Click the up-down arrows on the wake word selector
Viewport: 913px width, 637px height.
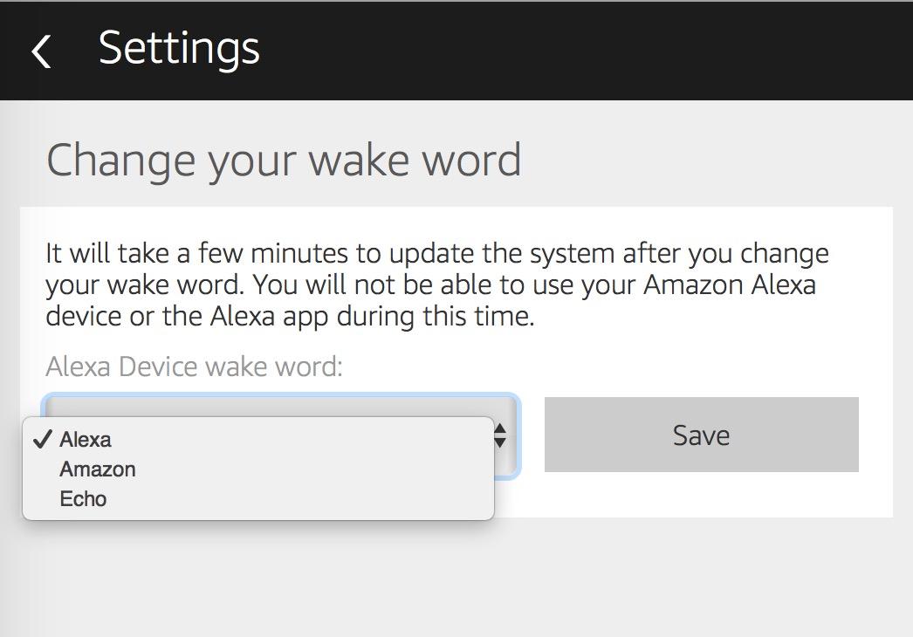[500, 435]
